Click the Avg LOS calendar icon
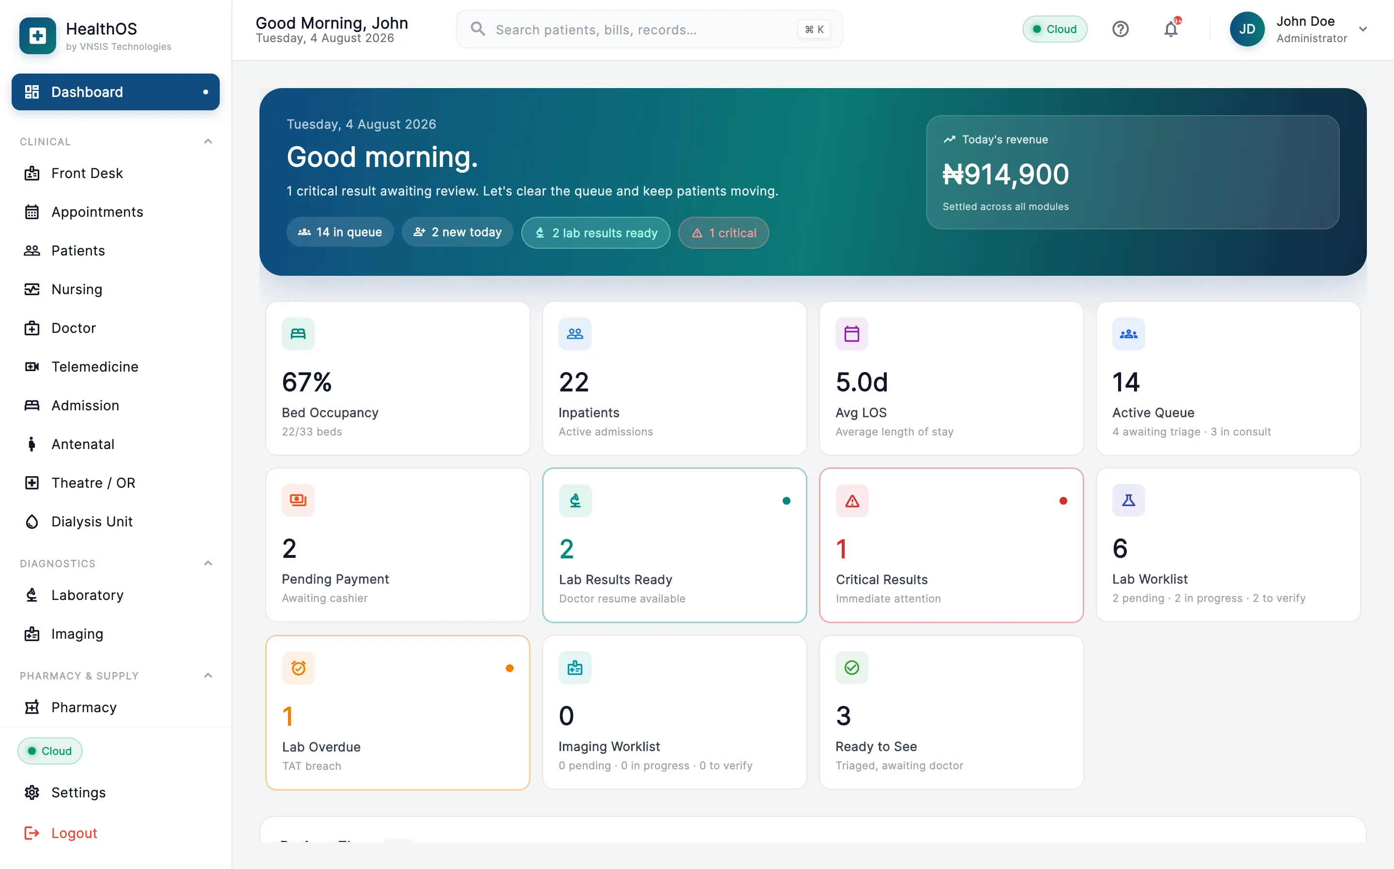1394x869 pixels. pos(852,333)
